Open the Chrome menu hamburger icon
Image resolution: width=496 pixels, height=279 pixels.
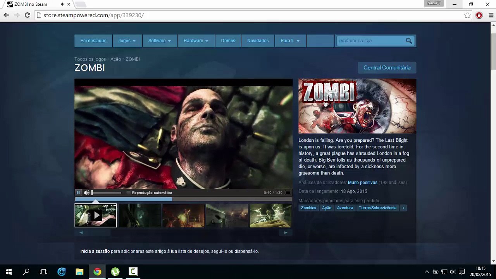[x=491, y=15]
